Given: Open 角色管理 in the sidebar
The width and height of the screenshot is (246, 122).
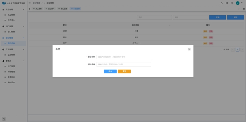Looking at the screenshot, I should 13,72.
